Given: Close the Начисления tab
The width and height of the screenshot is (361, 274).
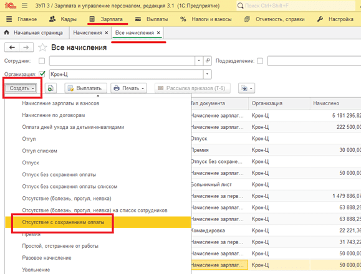Looking at the screenshot, I should [107, 33].
